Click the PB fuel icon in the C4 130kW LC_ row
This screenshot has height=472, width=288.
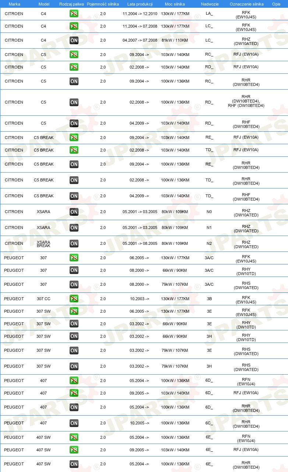pyautogui.click(x=74, y=26)
